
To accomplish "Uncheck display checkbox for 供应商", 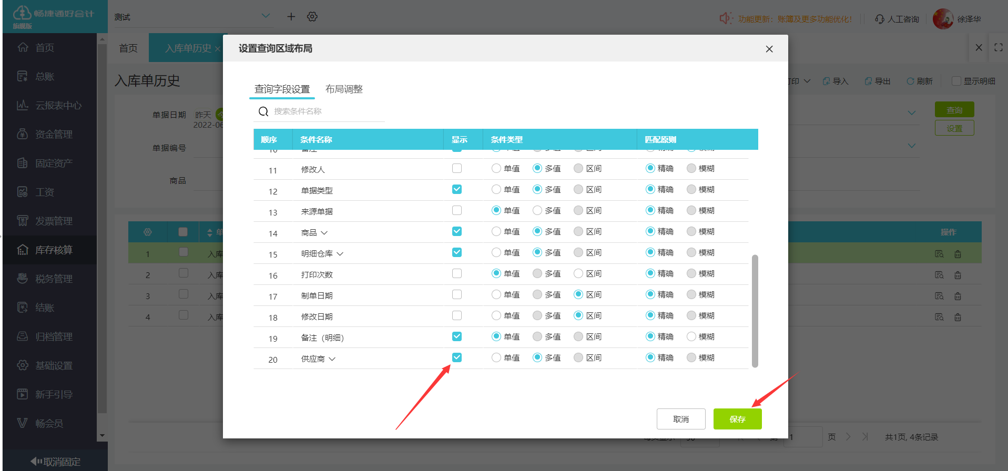I will coord(457,357).
